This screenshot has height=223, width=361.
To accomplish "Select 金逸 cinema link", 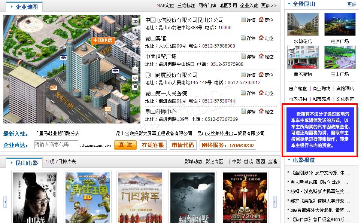I will (x=272, y=162).
